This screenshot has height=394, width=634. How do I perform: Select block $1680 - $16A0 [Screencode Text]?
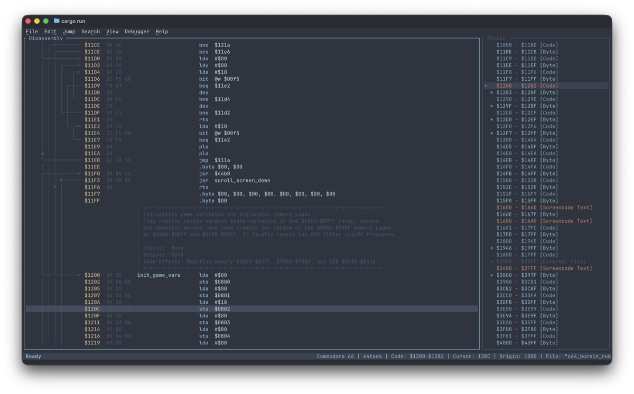(x=544, y=221)
